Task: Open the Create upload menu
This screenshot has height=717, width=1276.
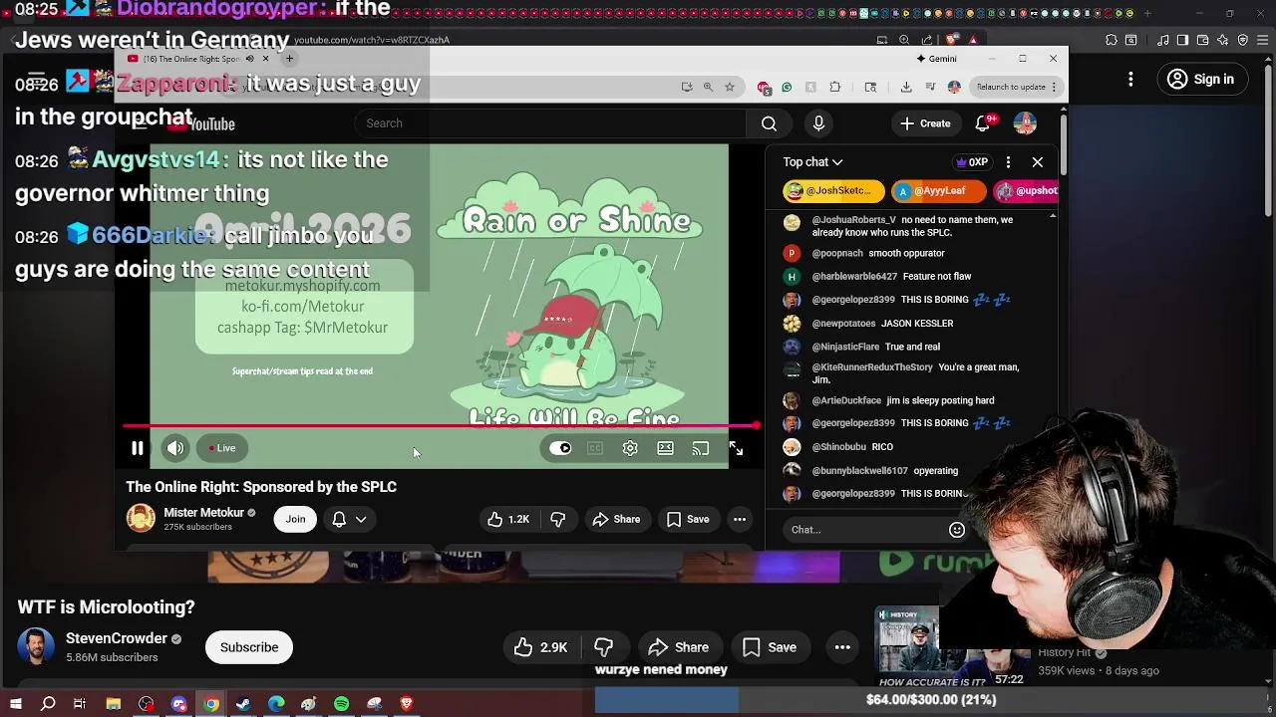Action: [925, 123]
